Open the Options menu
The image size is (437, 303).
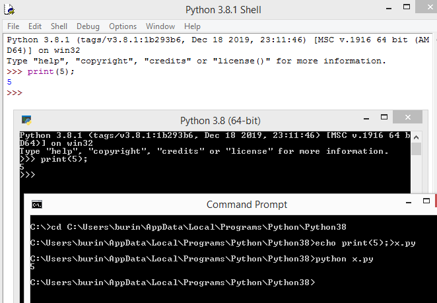coord(123,26)
